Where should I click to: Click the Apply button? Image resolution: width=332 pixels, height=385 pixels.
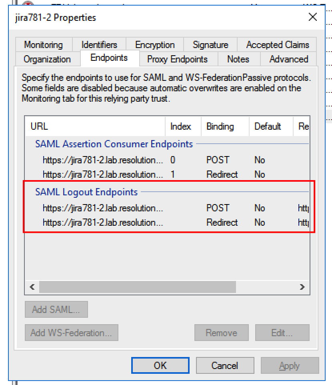(290, 365)
